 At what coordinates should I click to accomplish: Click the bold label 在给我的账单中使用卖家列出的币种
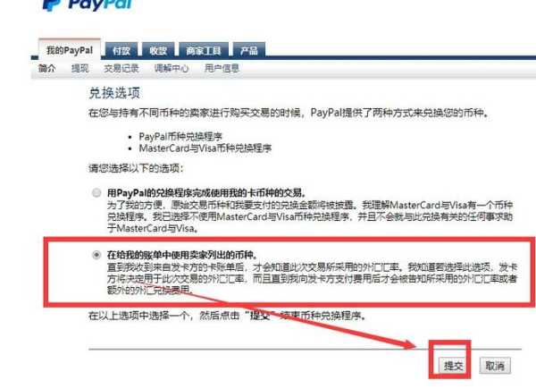183,255
